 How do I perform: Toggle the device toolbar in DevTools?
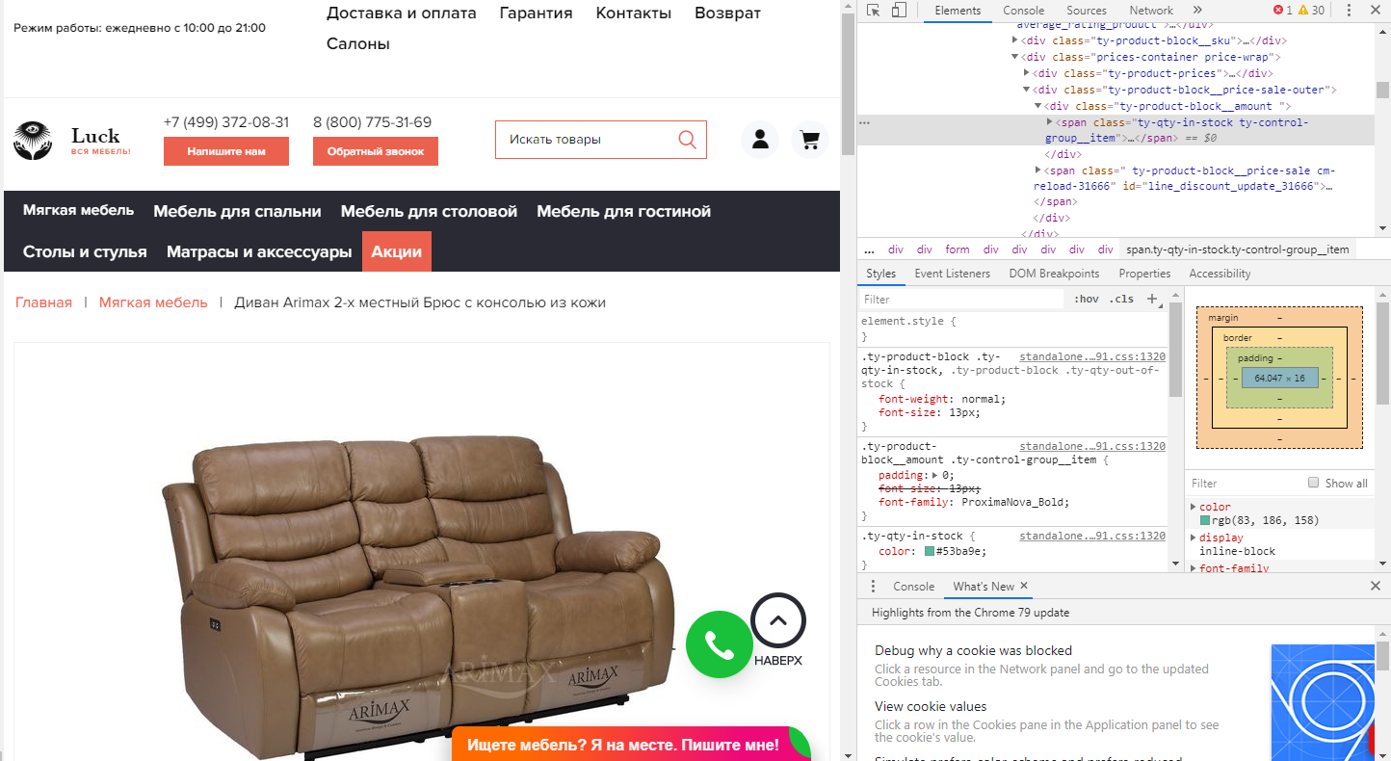point(898,11)
